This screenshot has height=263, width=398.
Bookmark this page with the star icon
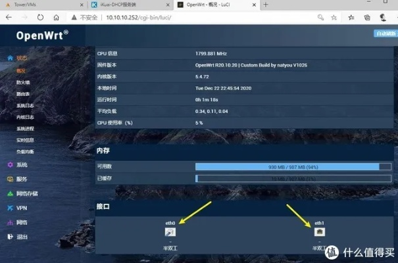[x=334, y=17]
